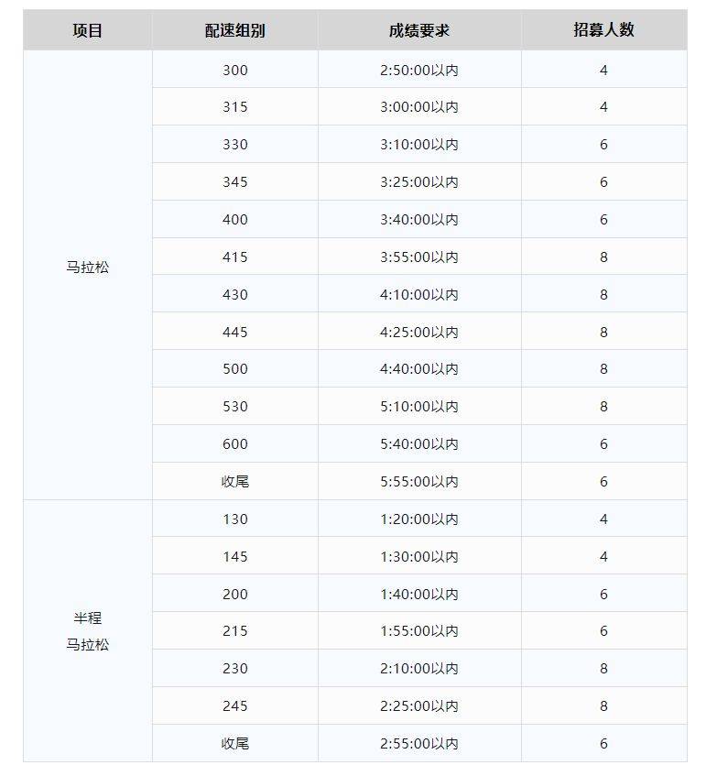This screenshot has width=706, height=776.
Task: Click the 成绩要求 column header
Action: (419, 30)
